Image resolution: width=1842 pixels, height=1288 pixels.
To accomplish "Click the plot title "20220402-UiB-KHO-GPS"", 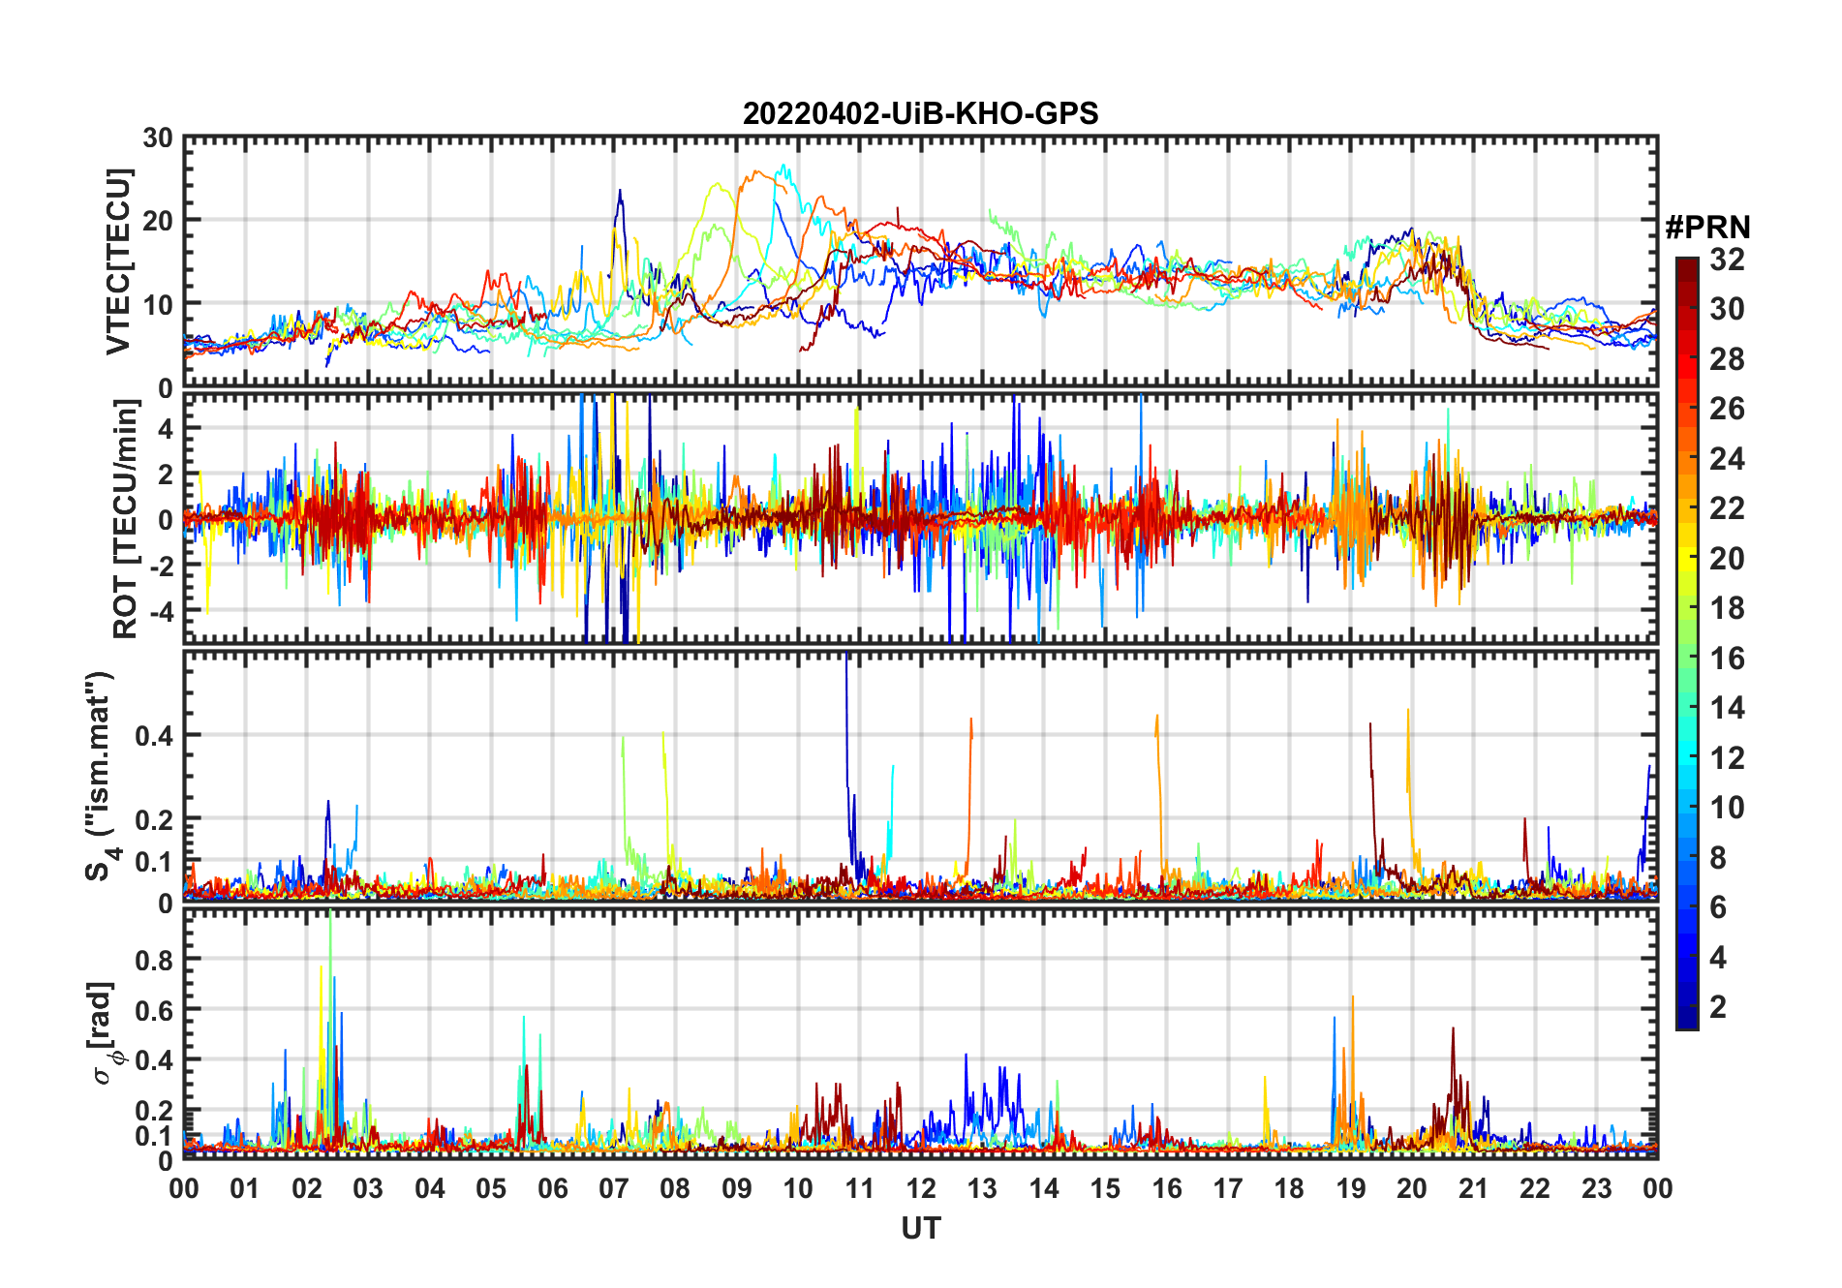I will [920, 114].
